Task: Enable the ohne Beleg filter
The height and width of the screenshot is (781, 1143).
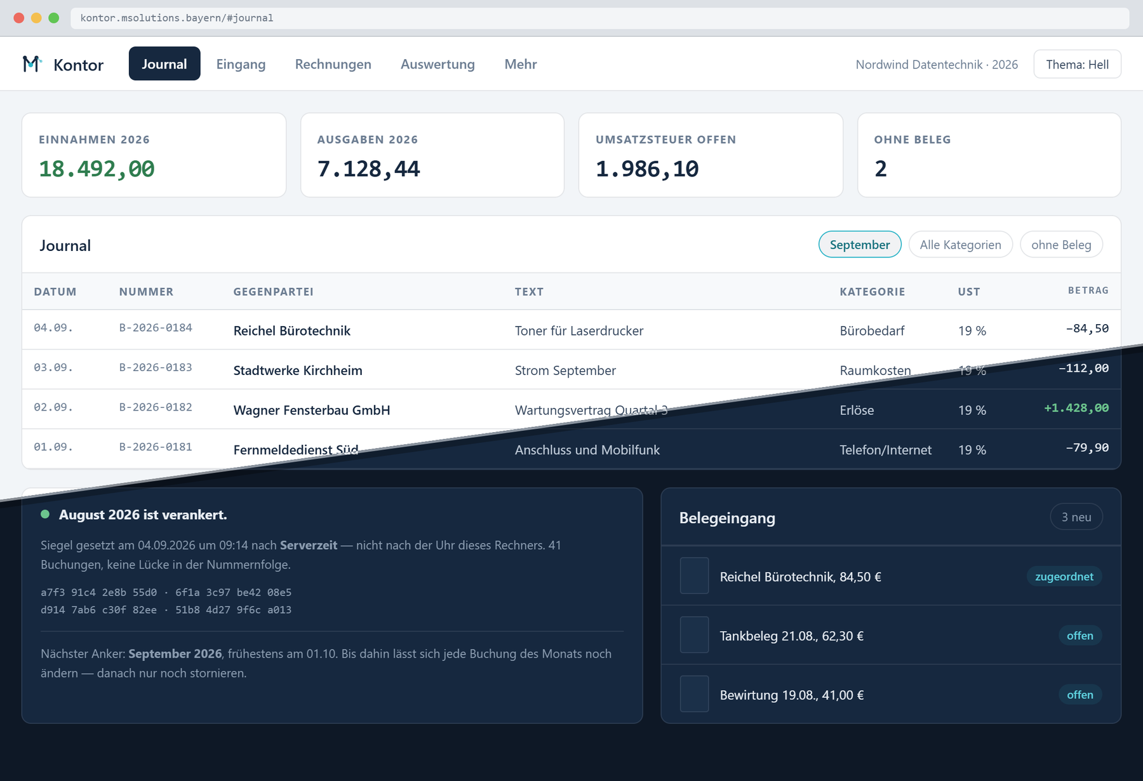Action: [1061, 245]
